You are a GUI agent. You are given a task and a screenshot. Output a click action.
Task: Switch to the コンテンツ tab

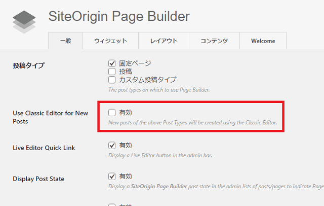(214, 41)
